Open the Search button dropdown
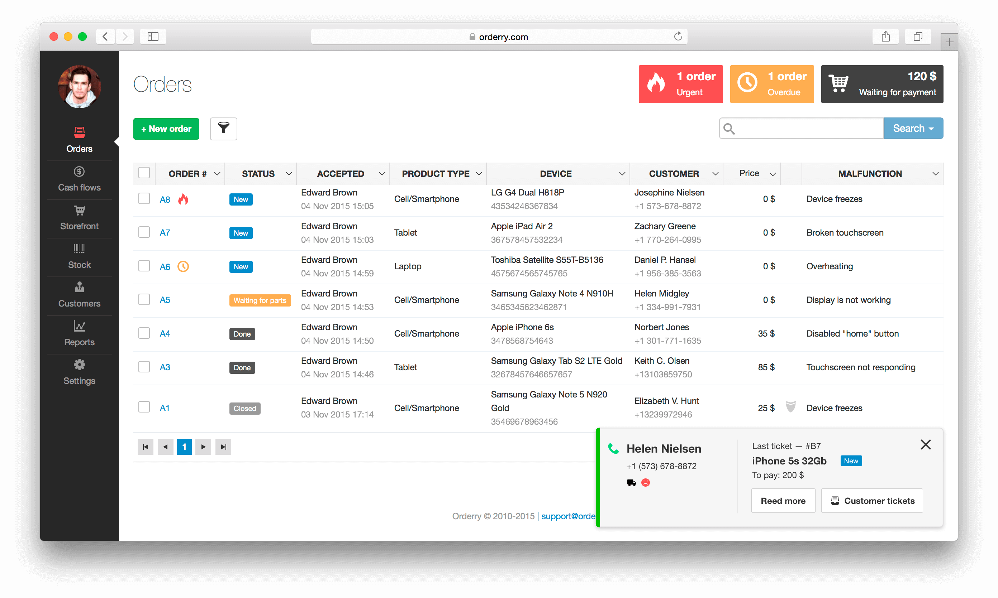 click(913, 128)
